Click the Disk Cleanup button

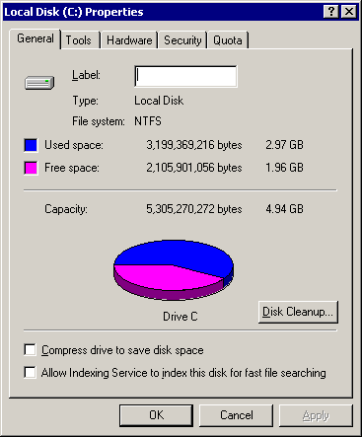(298, 312)
